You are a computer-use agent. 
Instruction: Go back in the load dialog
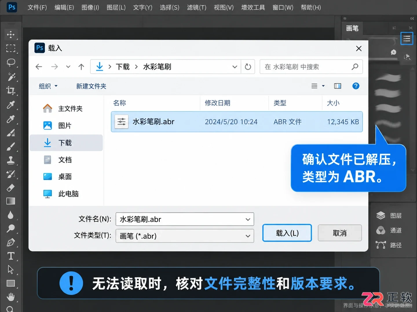click(x=39, y=67)
